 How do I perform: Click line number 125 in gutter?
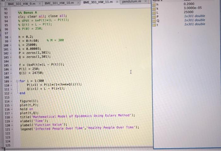(x=8, y=145)
